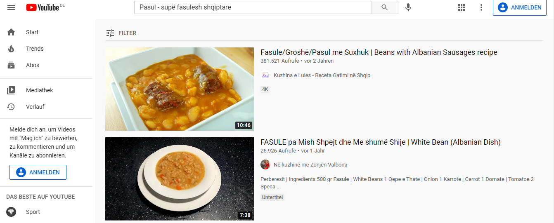554x223 pixels.
Task: Open Beans with Albanian Sausages video thumbnail
Action: (x=180, y=89)
